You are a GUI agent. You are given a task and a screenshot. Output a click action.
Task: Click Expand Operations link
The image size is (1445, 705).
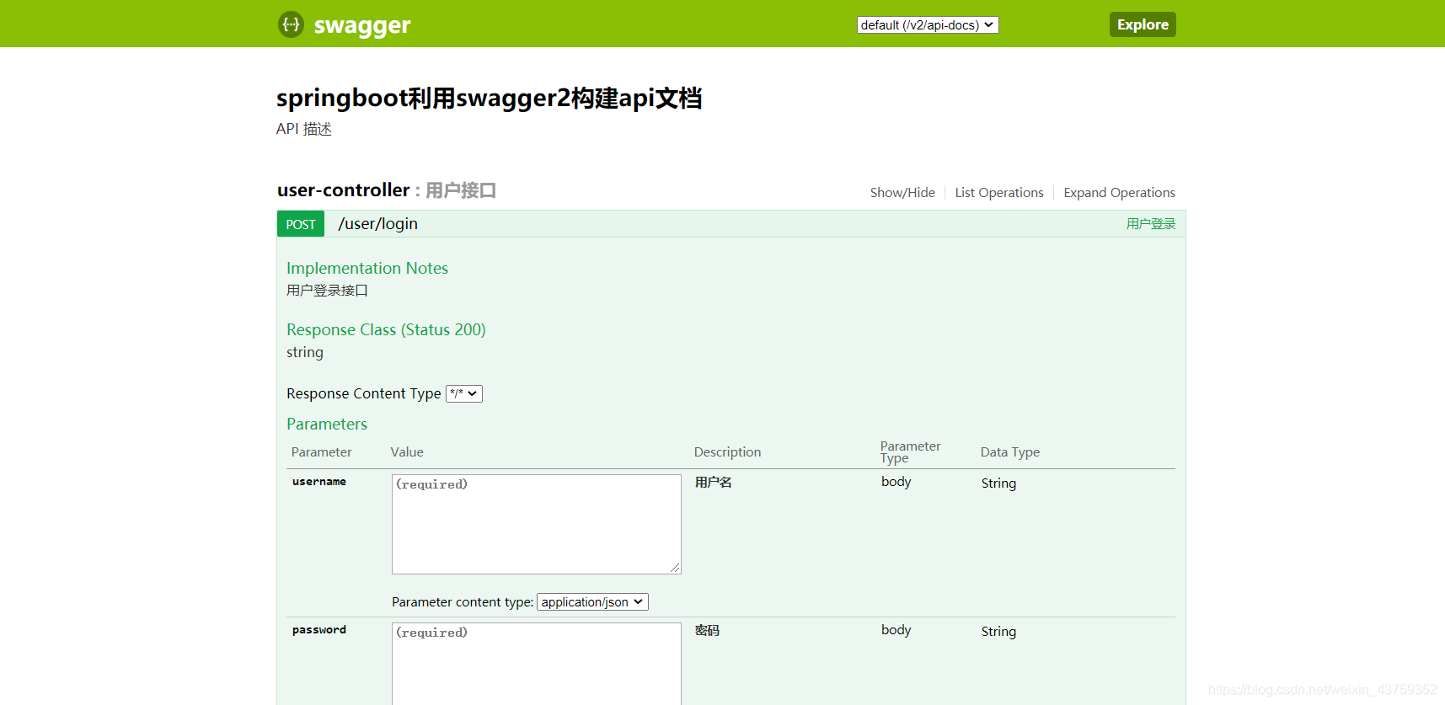click(1119, 193)
